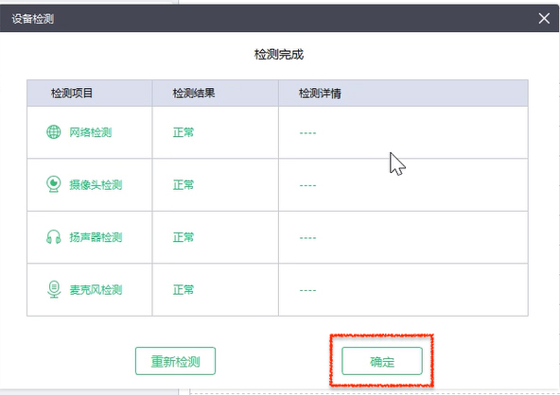This screenshot has width=560, height=395.
Task: Close the 设备检测 dialog with X
Action: click(544, 18)
